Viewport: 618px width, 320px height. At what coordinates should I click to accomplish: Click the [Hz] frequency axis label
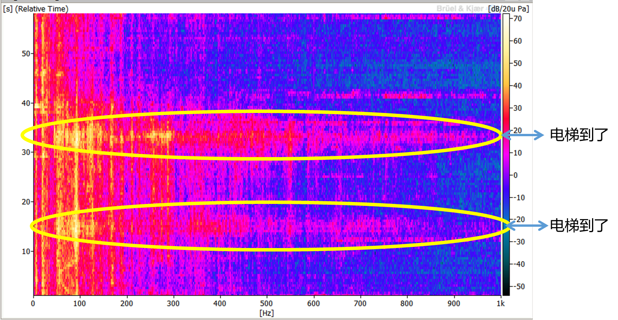click(x=266, y=313)
